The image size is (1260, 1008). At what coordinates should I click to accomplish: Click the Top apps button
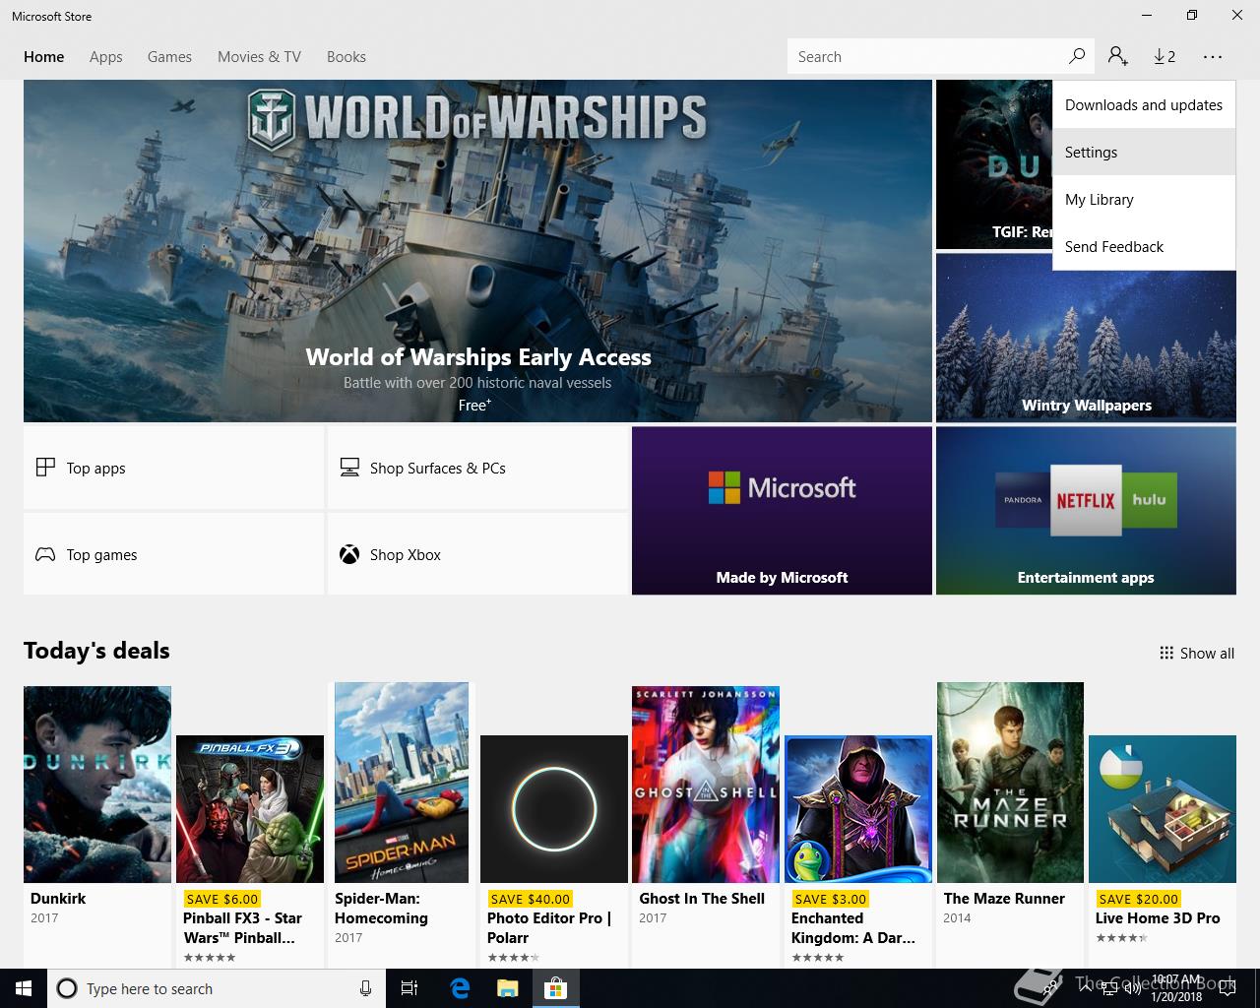[173, 468]
